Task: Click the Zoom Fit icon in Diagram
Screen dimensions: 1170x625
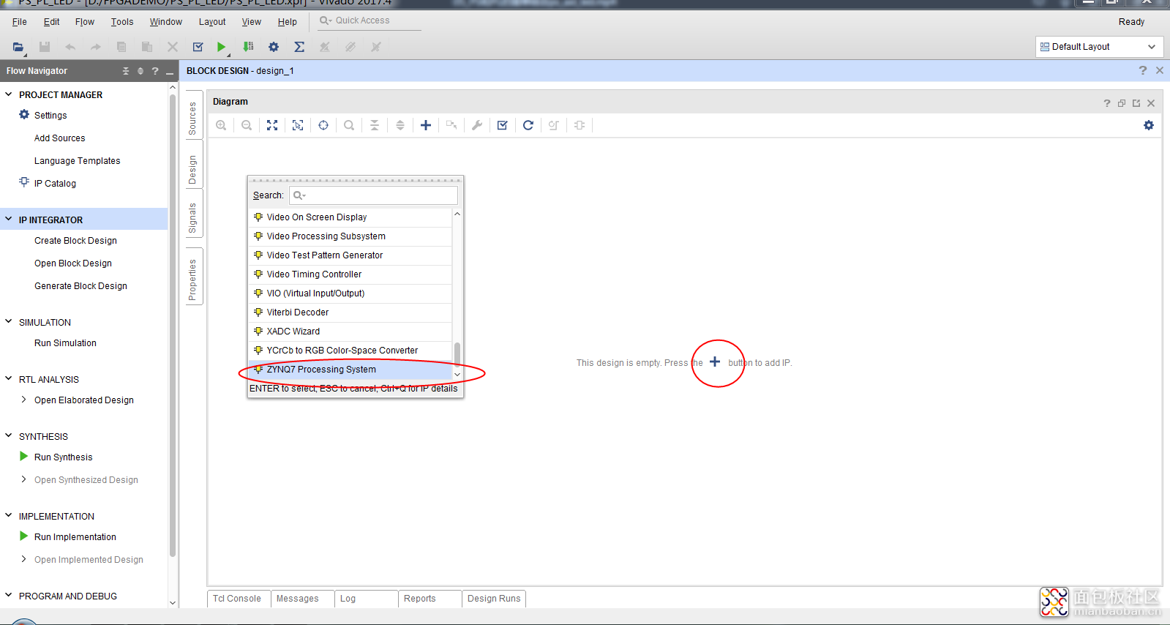Action: coord(272,125)
